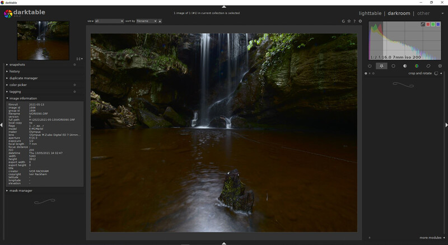Show the active modules group

[370, 66]
